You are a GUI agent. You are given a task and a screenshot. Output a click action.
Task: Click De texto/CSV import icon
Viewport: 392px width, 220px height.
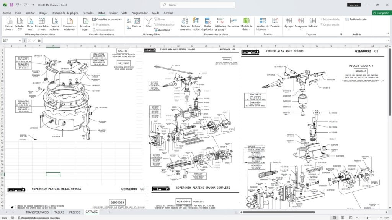point(20,24)
